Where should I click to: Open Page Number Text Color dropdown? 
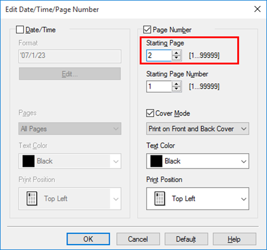point(198,161)
